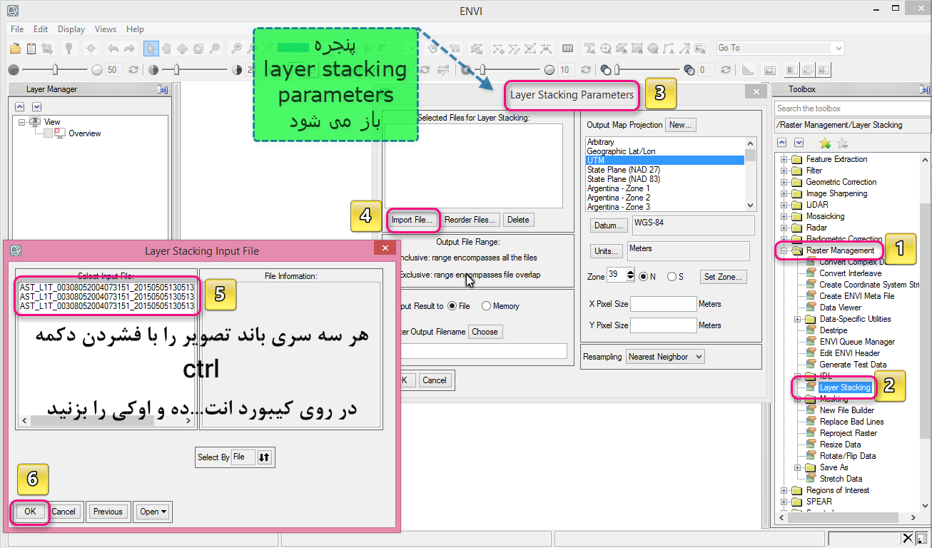Expand the Data-Specific Utilities folder
Screen dimensions: 932x548
pyautogui.click(x=798, y=319)
